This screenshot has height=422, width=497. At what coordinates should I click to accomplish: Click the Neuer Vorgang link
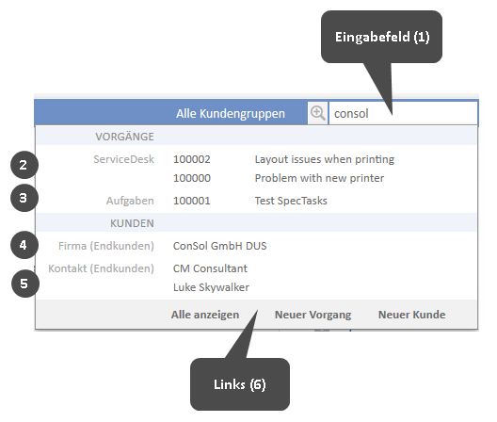pos(313,315)
